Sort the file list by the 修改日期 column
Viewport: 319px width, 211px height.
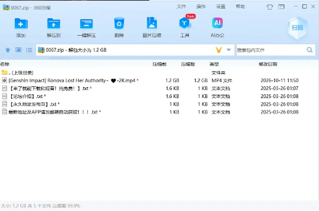(268, 64)
